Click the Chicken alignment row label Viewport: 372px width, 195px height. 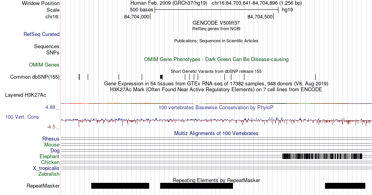[50, 162]
